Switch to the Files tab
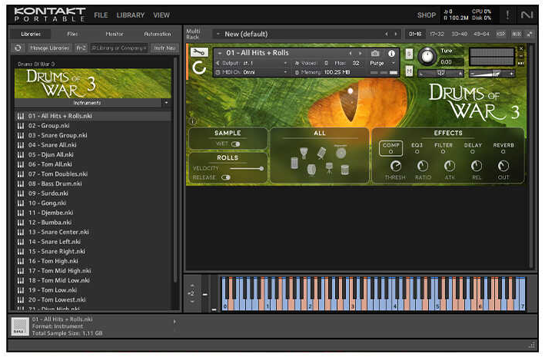 pyautogui.click(x=72, y=34)
